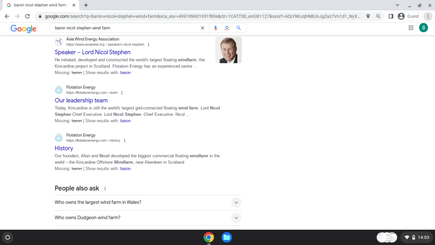Open Our leadership team result
Viewport: 435px width, 245px height.
(81, 101)
